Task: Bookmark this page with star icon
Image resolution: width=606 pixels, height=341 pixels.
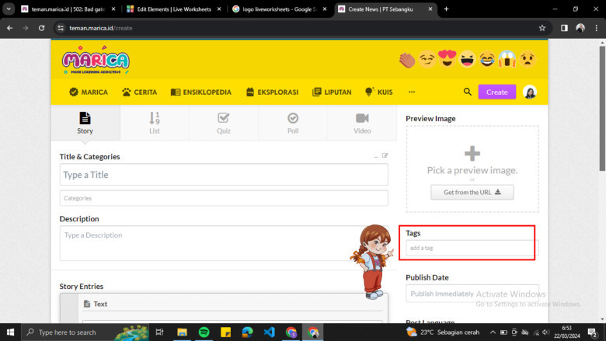Action: coord(542,28)
